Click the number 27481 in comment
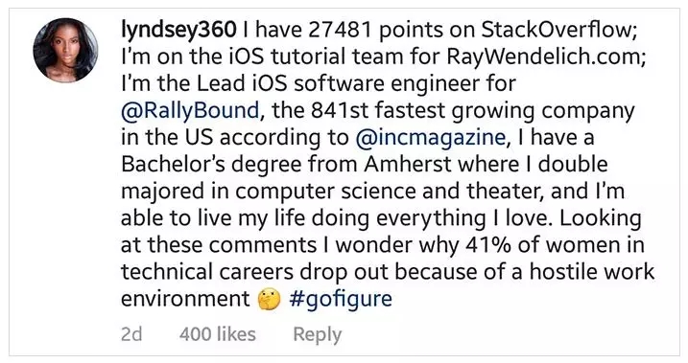This screenshot has height=363, width=688. pos(340,31)
